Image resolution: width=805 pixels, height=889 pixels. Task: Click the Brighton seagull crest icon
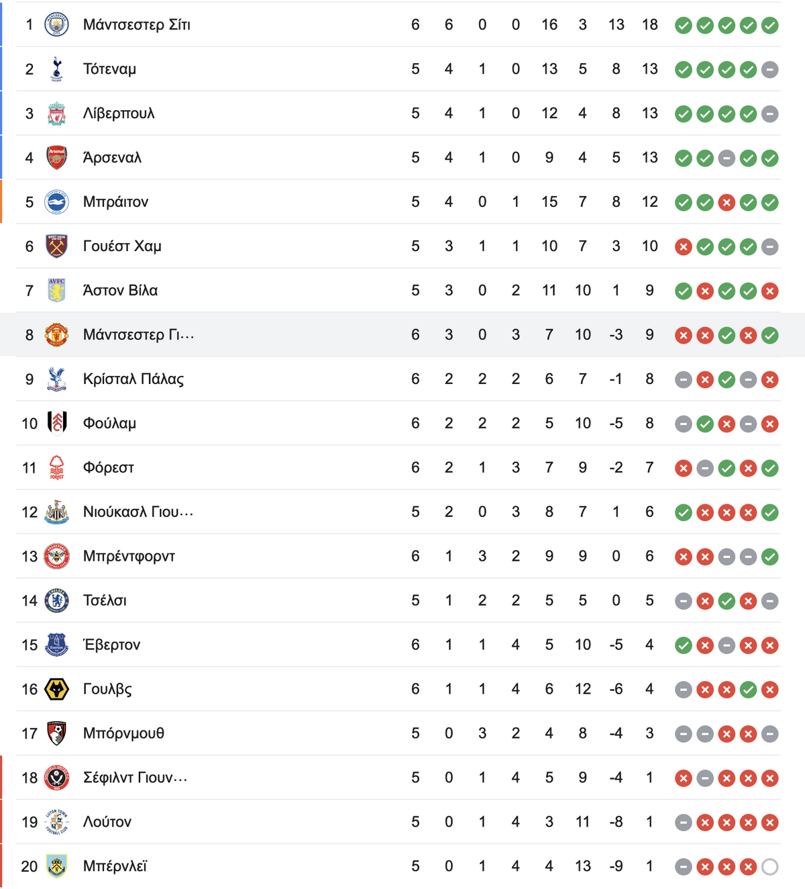[56, 202]
